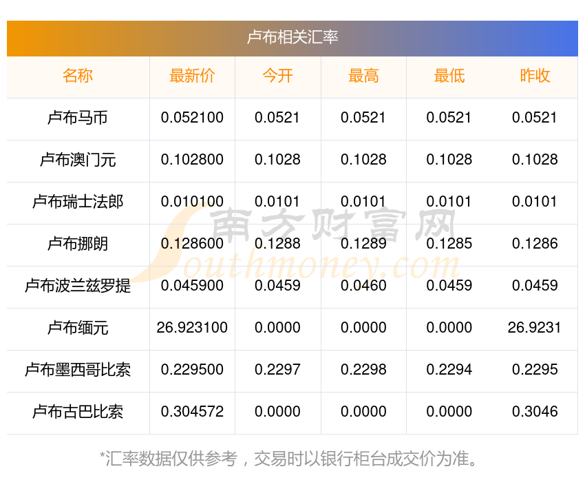Open the 卢布澳门元 row name
The image size is (585, 480).
(x=78, y=160)
